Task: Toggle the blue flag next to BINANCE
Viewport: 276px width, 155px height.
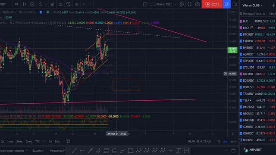Action: (x=41, y=12)
